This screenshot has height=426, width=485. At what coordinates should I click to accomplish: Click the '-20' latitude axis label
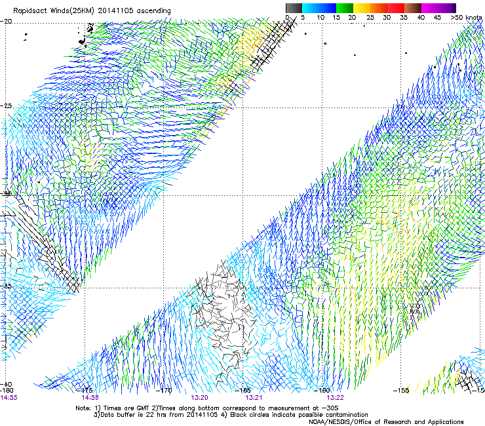(x=7, y=21)
